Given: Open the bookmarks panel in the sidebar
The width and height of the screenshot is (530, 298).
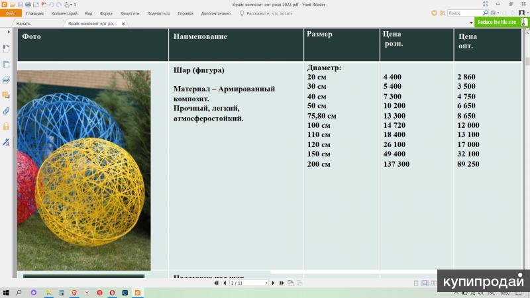Looking at the screenshot, I should pyautogui.click(x=6, y=48).
